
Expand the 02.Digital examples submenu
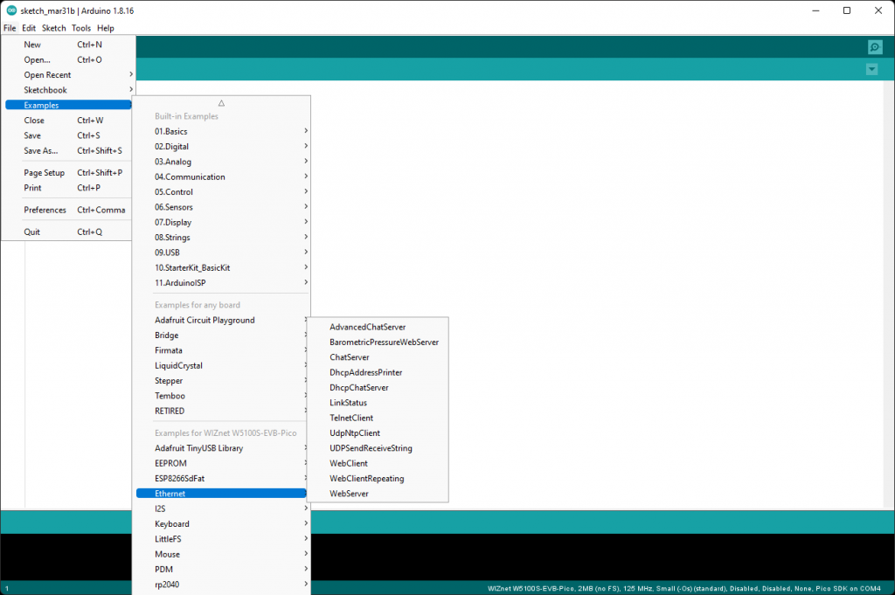coord(221,147)
